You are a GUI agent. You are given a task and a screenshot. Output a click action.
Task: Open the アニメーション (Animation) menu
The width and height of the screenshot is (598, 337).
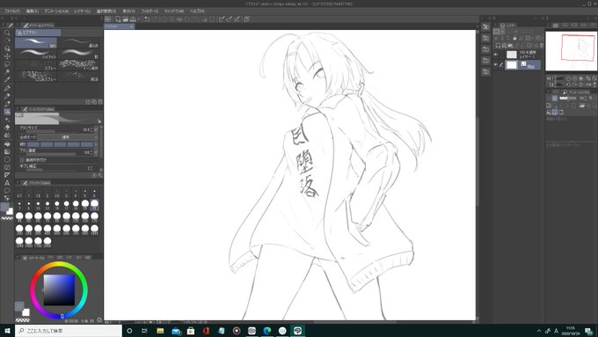pos(56,11)
